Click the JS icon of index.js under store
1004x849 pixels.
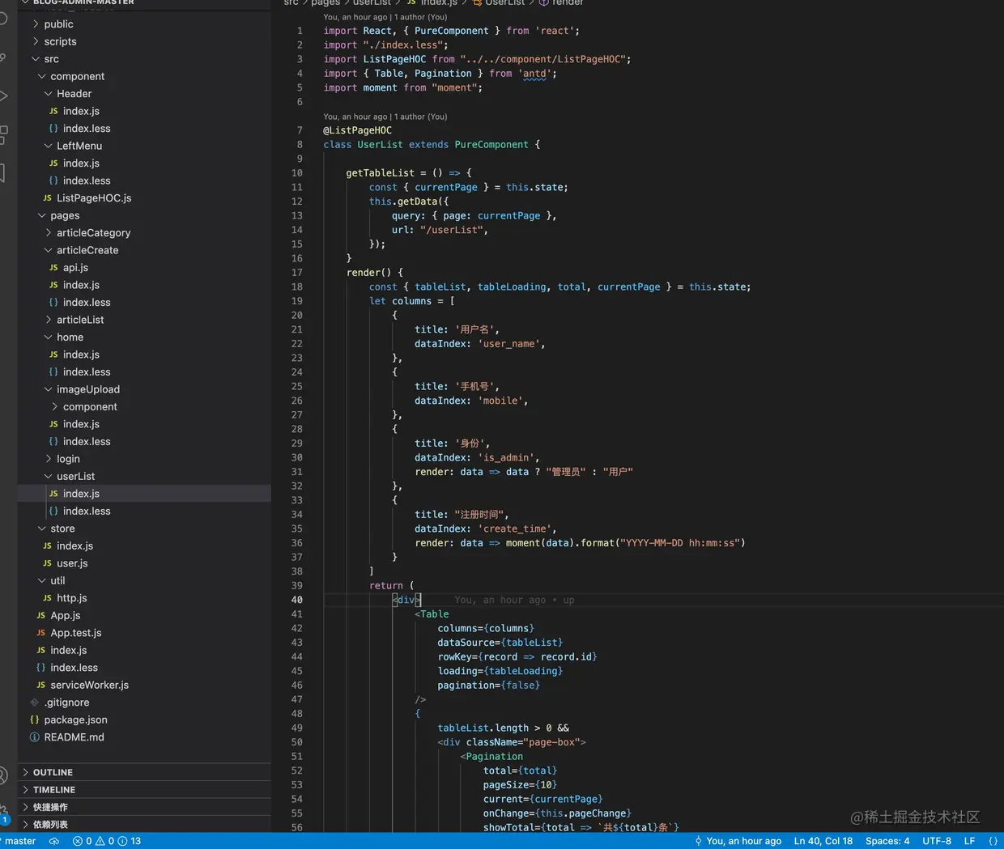tap(47, 546)
